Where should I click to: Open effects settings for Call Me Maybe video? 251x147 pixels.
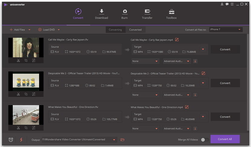34,60
